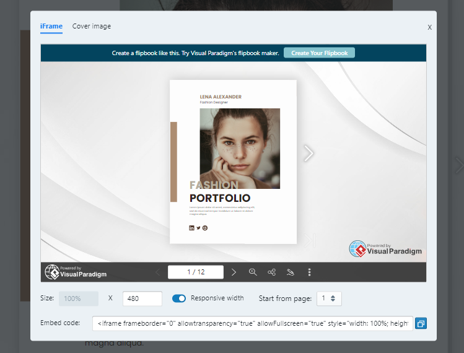This screenshot has height=353, width=464.
Task: Open the Cover image tab
Action: click(92, 27)
